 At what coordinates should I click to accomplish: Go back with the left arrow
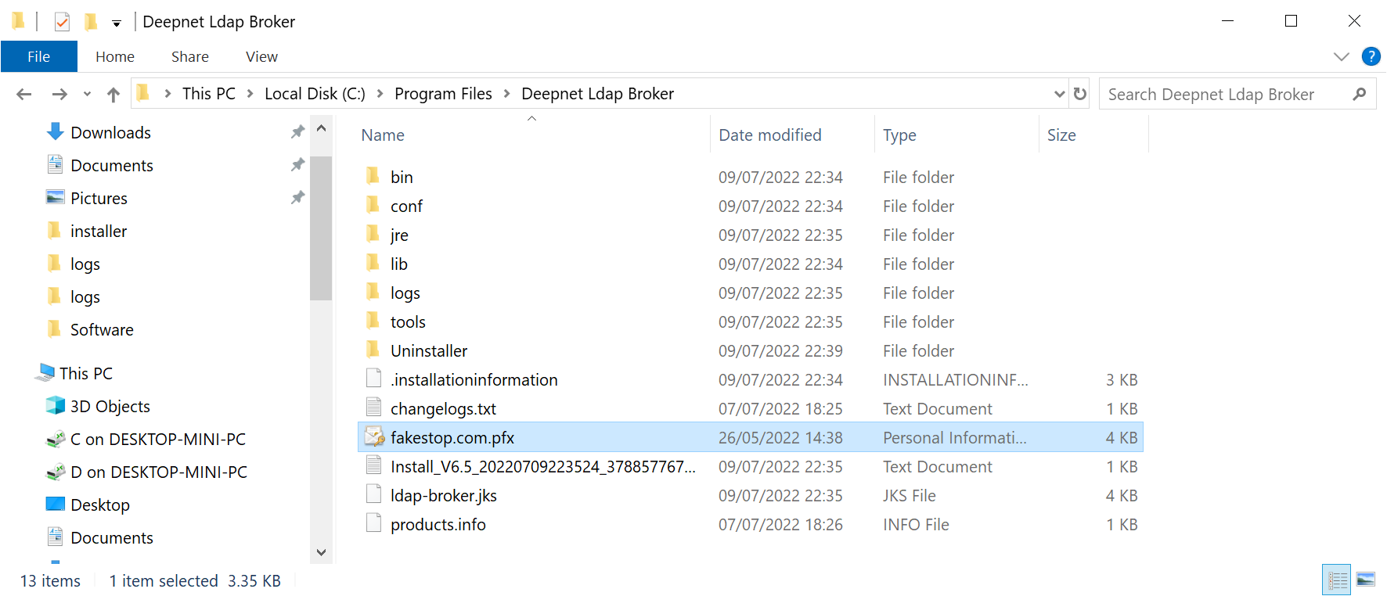(x=24, y=95)
